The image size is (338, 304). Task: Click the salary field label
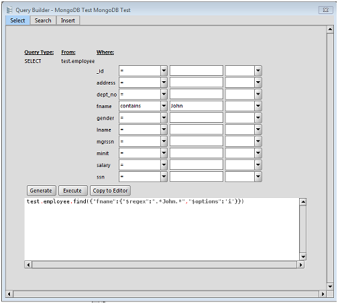click(103, 165)
